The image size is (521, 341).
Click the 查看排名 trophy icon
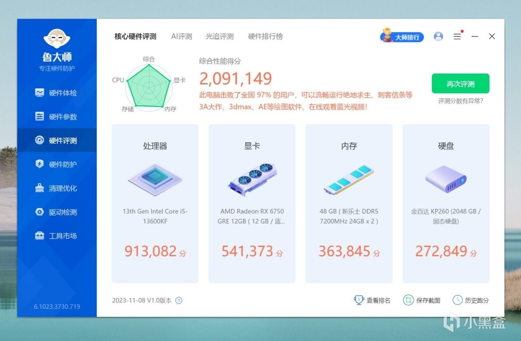tap(359, 300)
